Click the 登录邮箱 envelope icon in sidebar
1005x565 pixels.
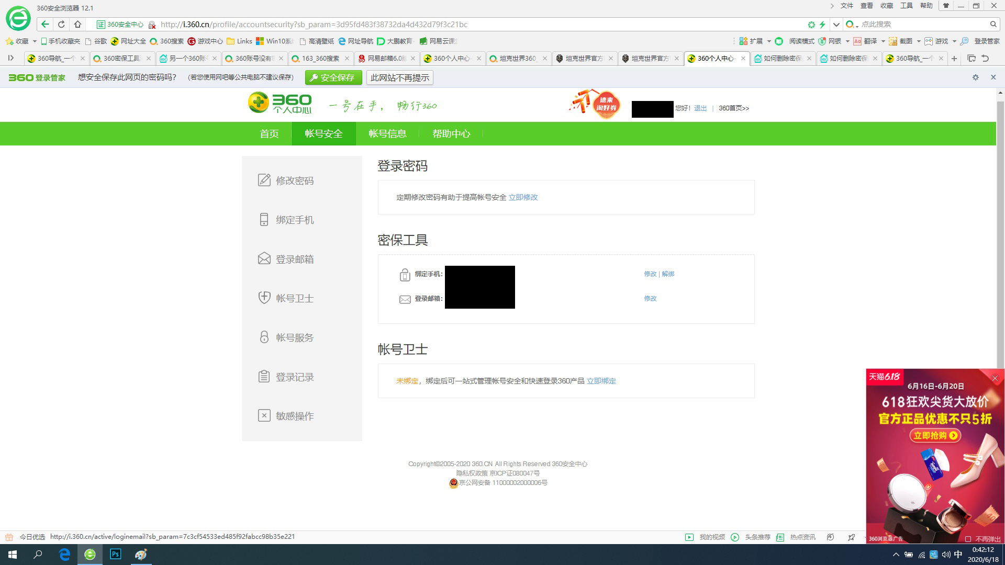click(x=264, y=258)
